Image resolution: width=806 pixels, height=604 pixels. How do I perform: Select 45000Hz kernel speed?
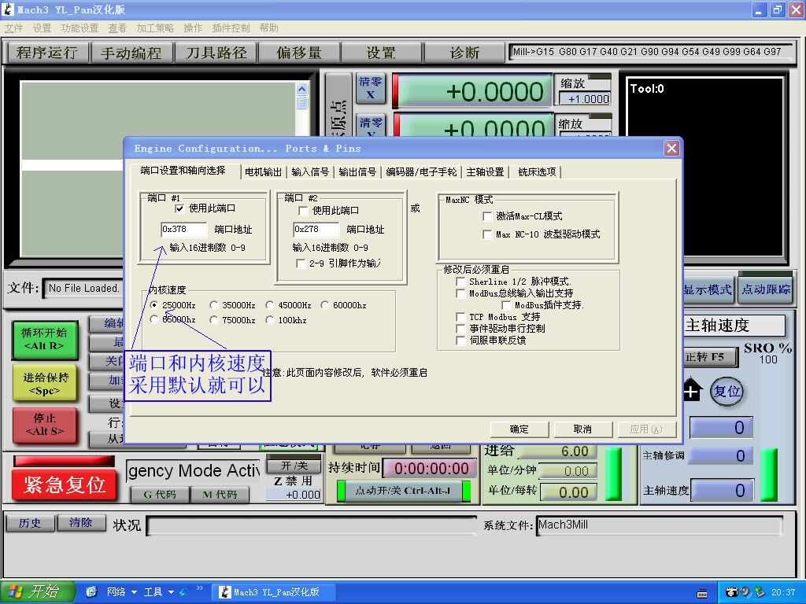pyautogui.click(x=269, y=305)
